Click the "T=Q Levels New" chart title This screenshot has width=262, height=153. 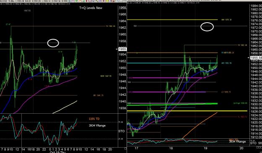pyautogui.click(x=91, y=8)
